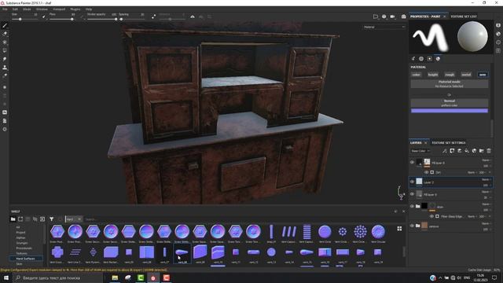Select Hard Surfaces category in Shelf
Image resolution: width=503 pixels, height=283 pixels.
coord(25,259)
